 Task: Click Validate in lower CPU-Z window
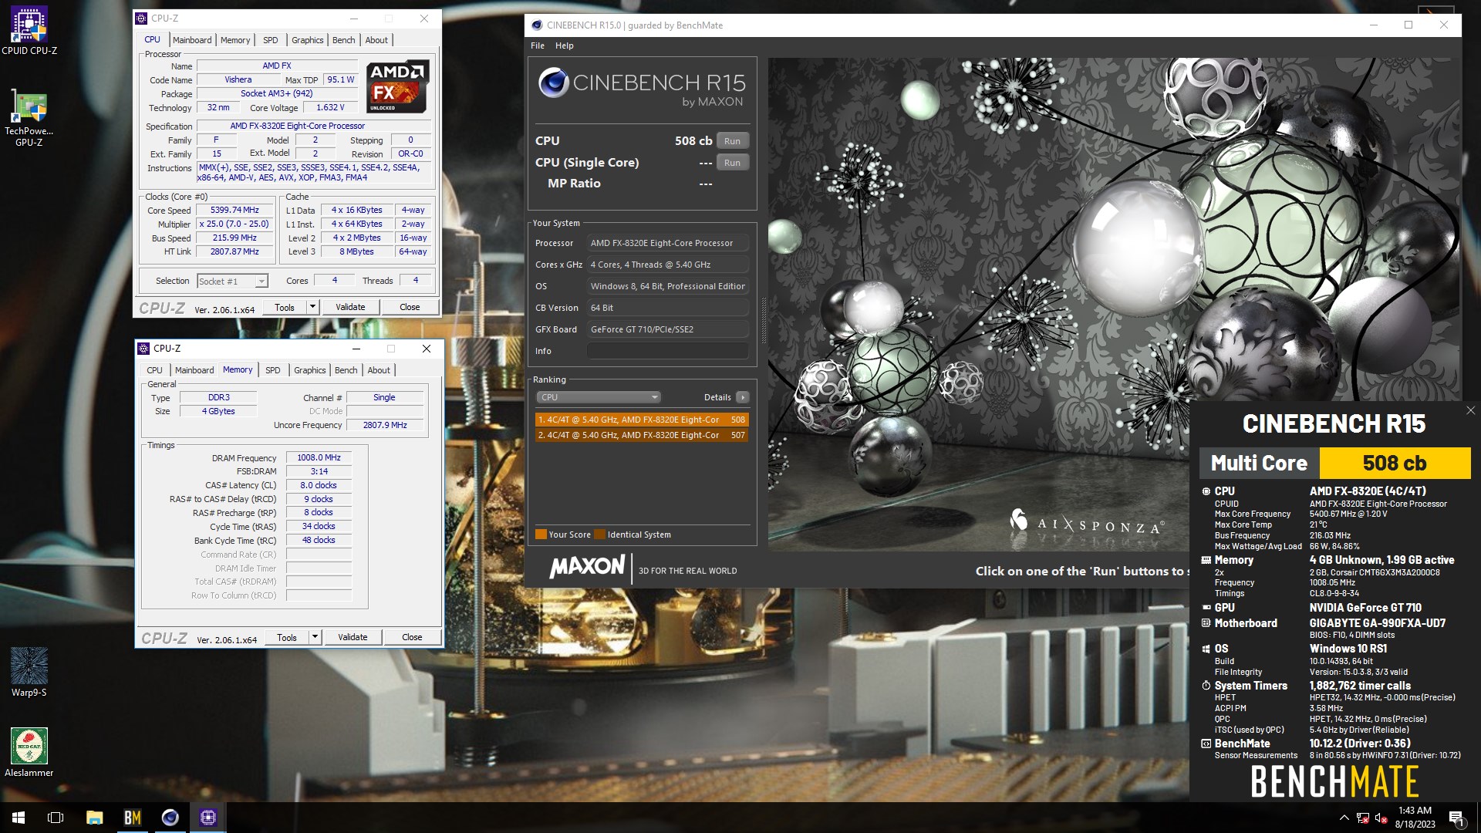click(x=353, y=637)
